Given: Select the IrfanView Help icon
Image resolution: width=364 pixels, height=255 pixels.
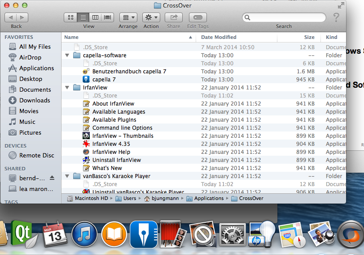Looking at the screenshot, I should (86, 152).
